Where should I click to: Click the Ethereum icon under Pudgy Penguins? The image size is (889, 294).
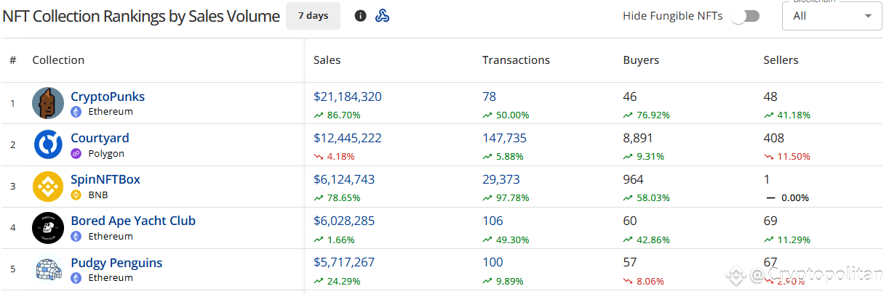(x=76, y=277)
